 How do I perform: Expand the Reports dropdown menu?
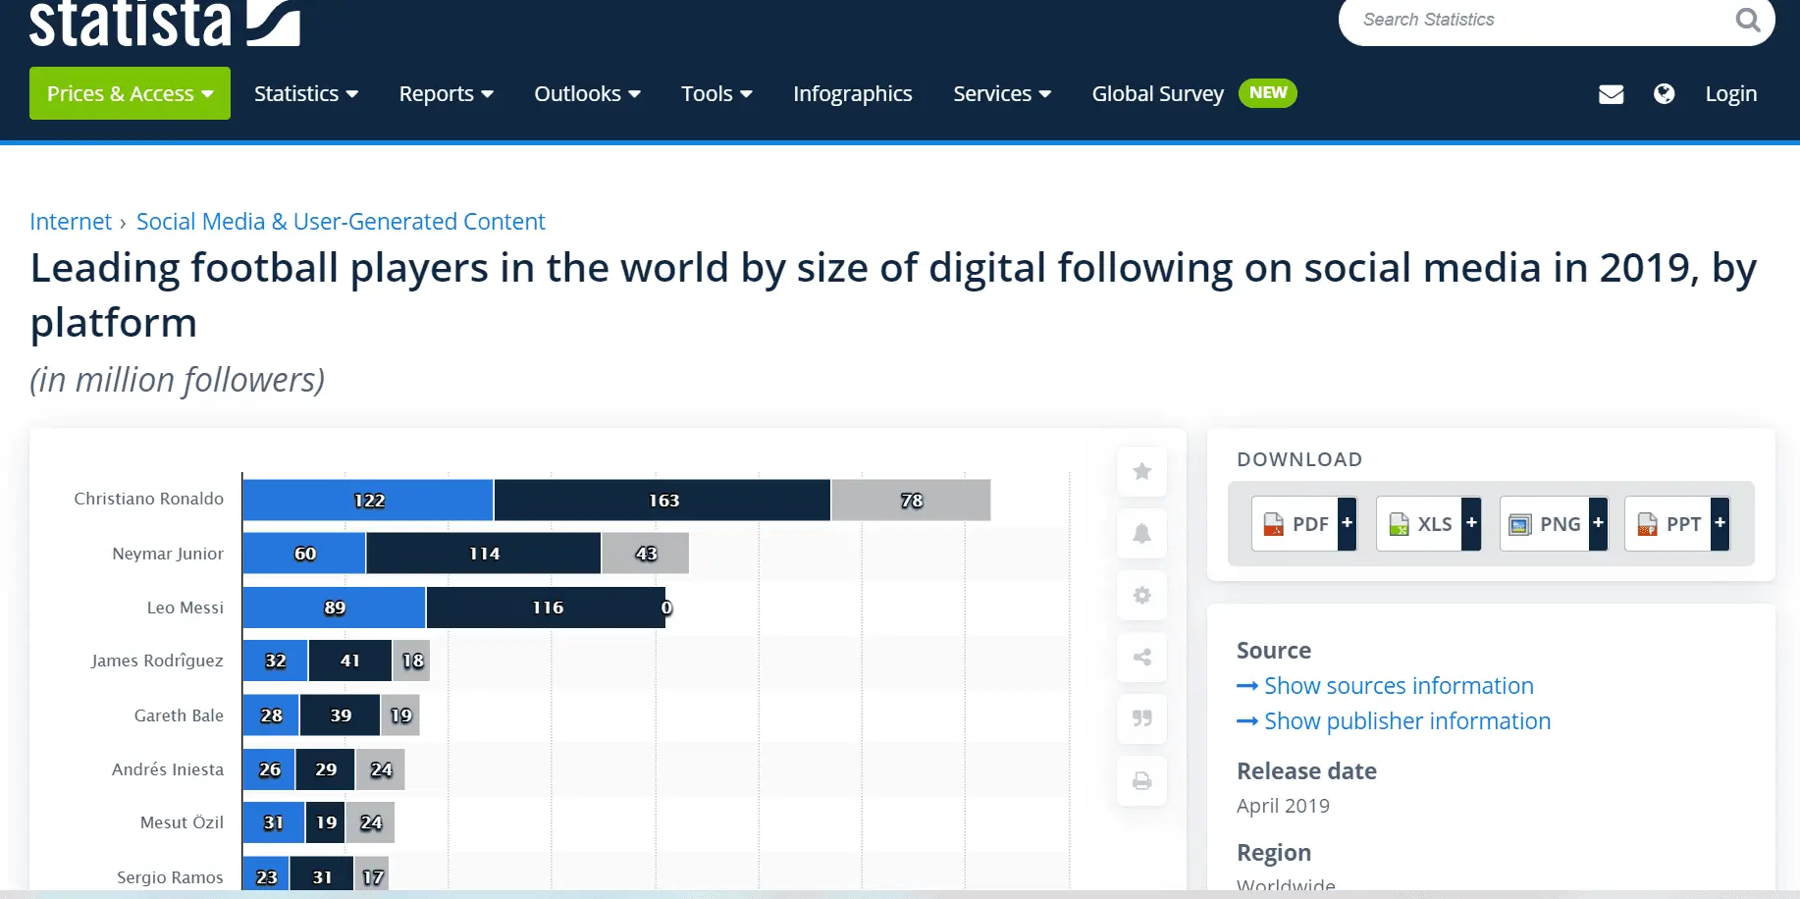pyautogui.click(x=446, y=93)
